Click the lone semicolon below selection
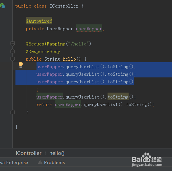 pyautogui.click(x=37, y=90)
